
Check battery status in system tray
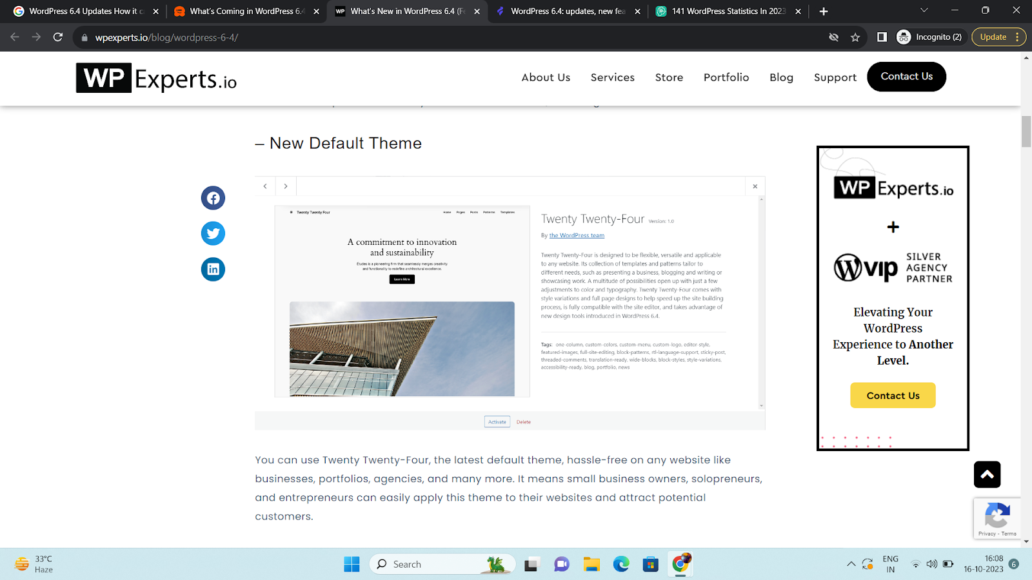(x=948, y=565)
